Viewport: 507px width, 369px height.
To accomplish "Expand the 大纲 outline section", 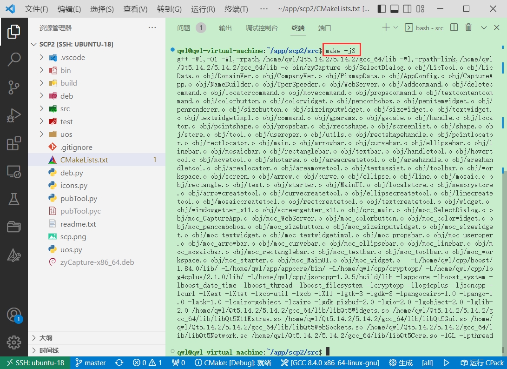I will tap(46, 338).
